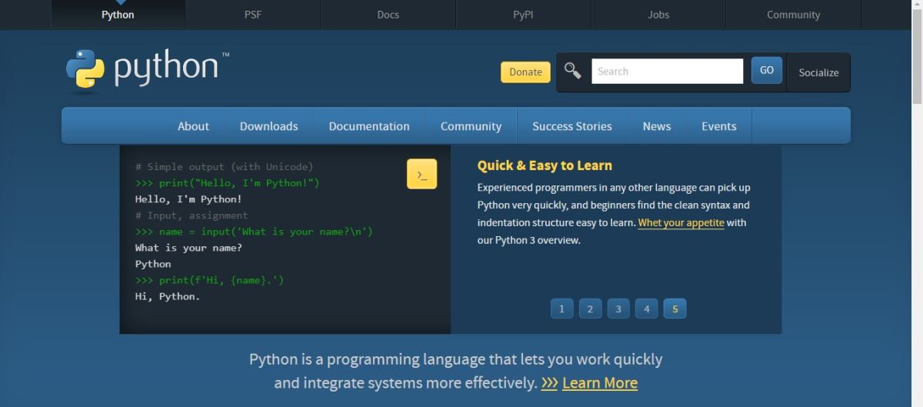Open the Downloads menu
923x407 pixels.
point(268,126)
